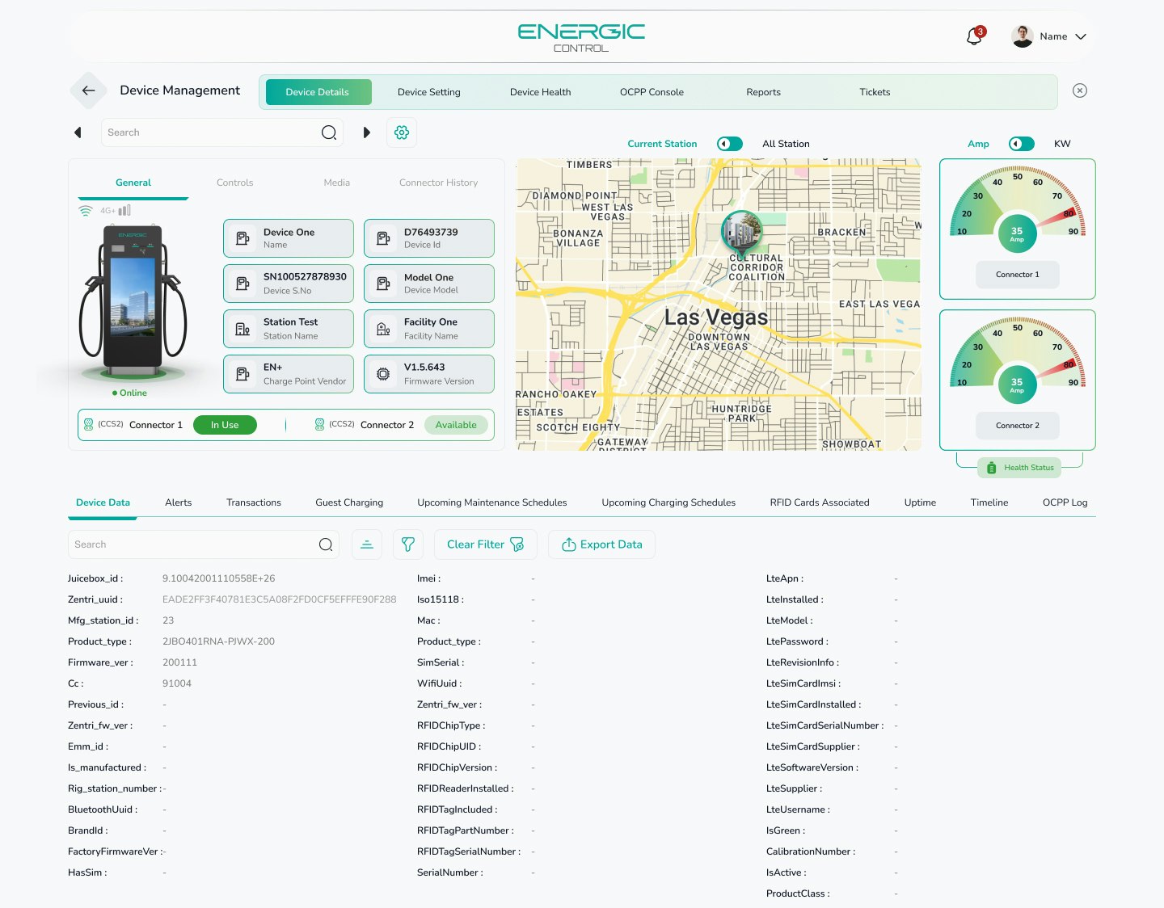Open the RFID Cards Associated tab
The height and width of the screenshot is (908, 1164).
820,502
